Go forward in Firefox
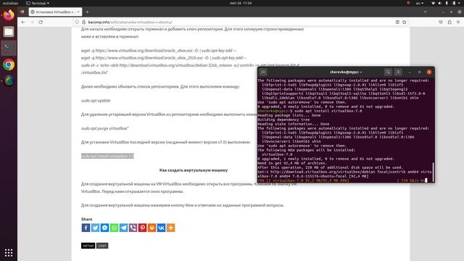 pyautogui.click(x=32, y=22)
